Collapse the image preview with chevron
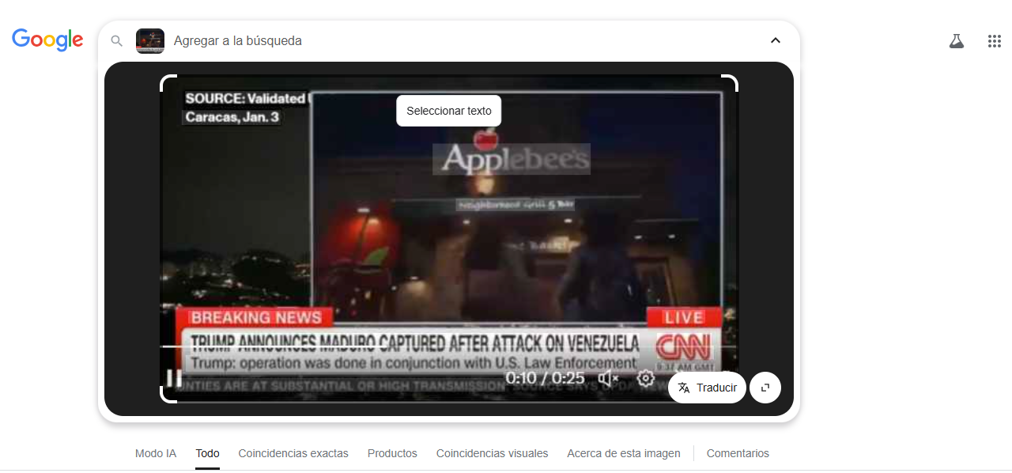The image size is (1012, 473). tap(775, 41)
